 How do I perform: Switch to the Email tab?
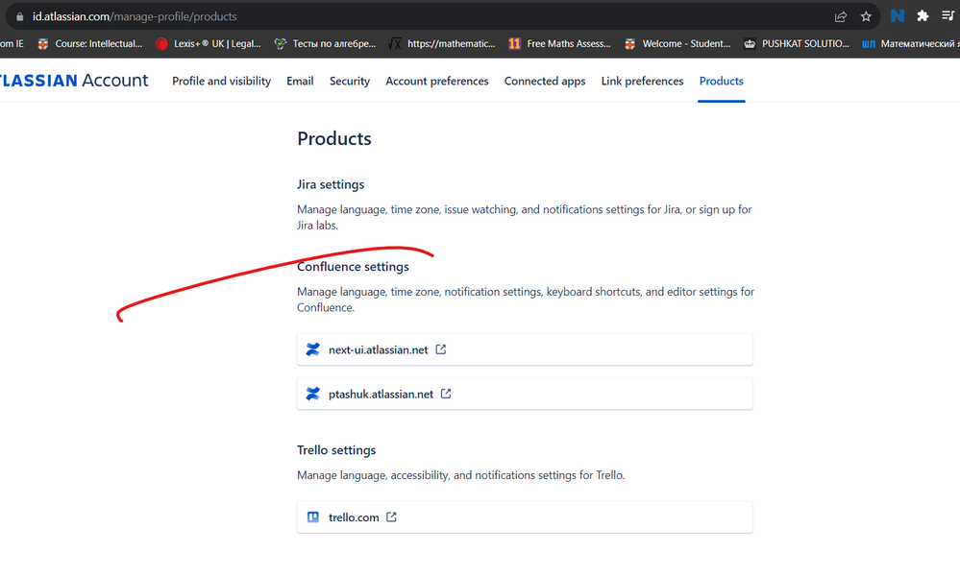(300, 81)
